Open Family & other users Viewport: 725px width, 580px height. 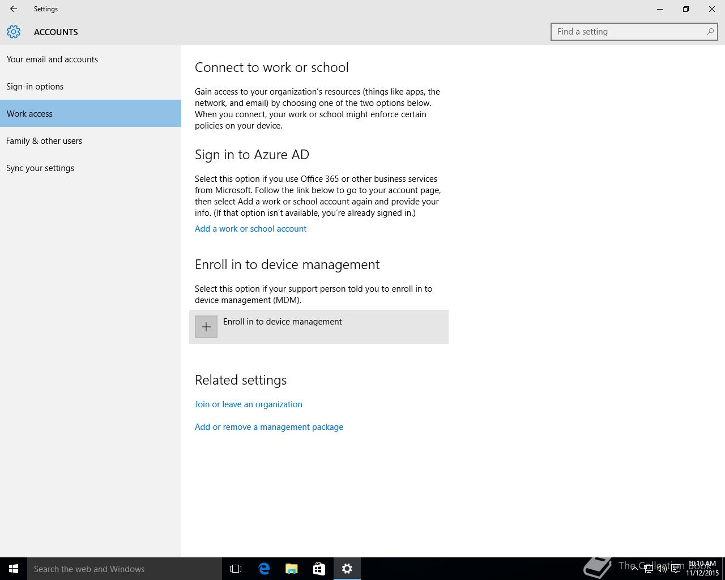tap(91, 140)
